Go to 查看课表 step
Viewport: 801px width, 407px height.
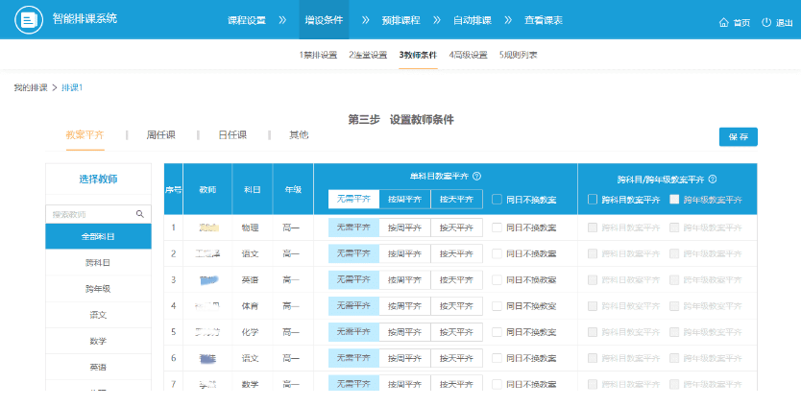[544, 20]
